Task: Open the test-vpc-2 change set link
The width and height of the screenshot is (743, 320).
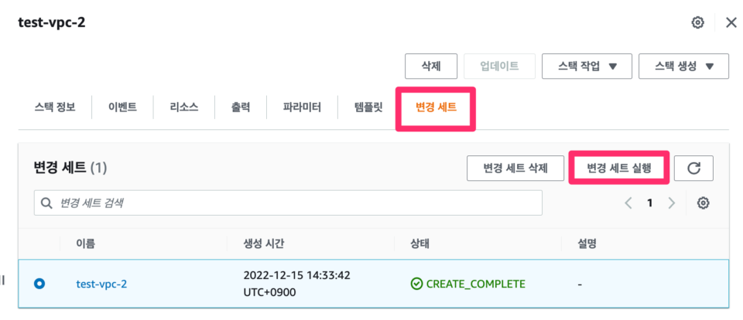Action: pyautogui.click(x=101, y=284)
